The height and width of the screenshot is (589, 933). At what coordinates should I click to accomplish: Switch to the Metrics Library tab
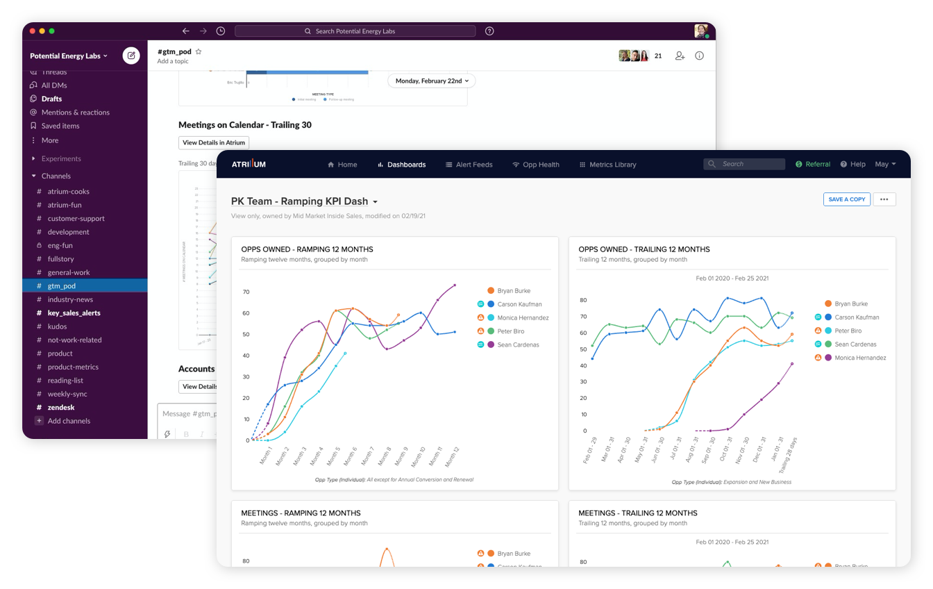(x=607, y=165)
